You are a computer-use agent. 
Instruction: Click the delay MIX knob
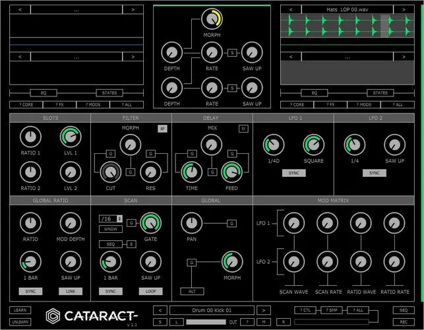[x=212, y=145]
